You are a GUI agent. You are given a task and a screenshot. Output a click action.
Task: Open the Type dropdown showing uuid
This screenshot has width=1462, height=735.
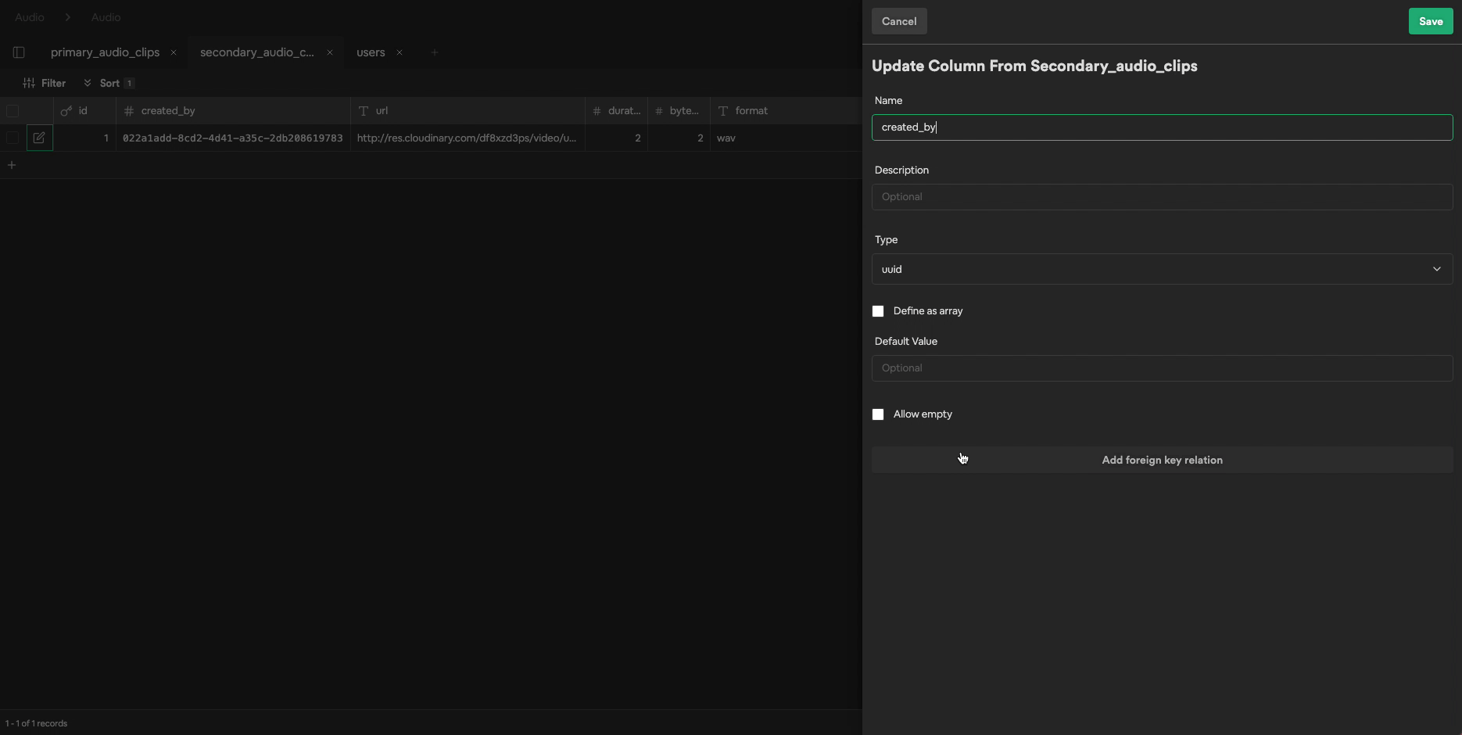(1162, 269)
